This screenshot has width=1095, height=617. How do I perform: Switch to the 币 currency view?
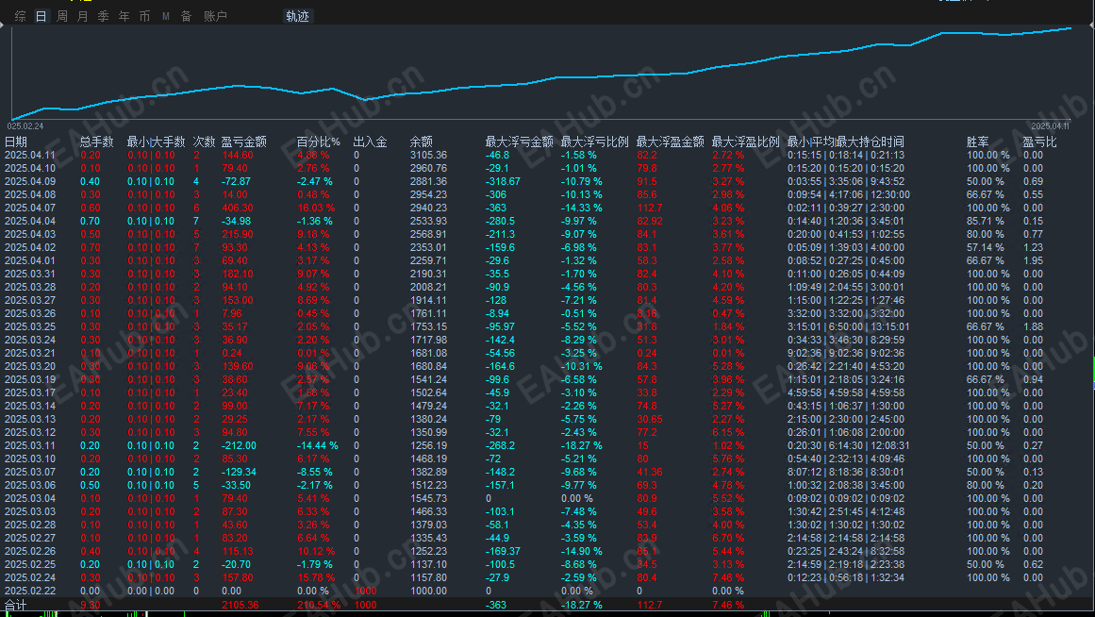coord(143,16)
